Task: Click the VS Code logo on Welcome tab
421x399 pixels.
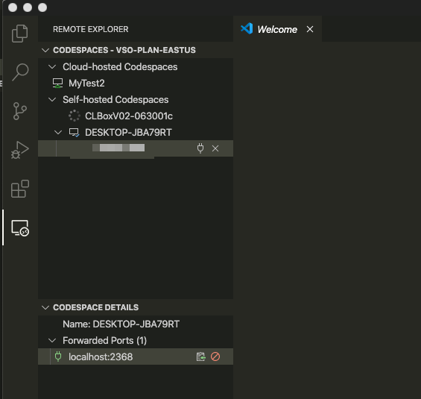Action: (x=247, y=28)
